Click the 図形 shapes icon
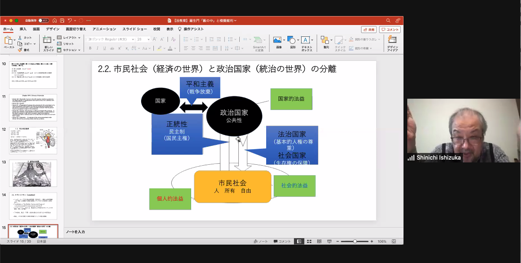521x263 pixels. click(x=291, y=40)
